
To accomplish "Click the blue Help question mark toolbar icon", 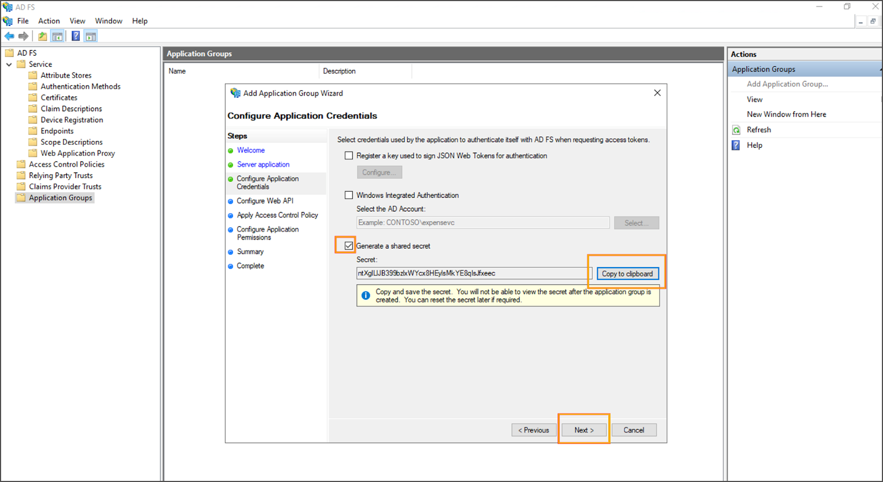I will click(75, 36).
